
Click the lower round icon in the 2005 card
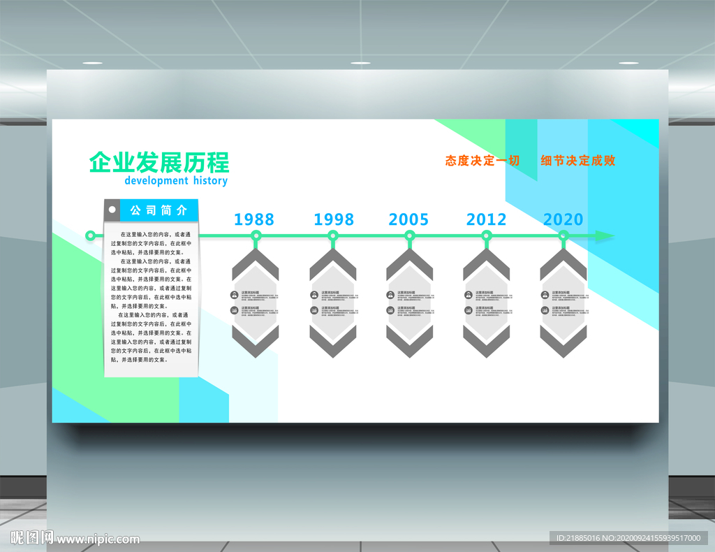click(390, 310)
